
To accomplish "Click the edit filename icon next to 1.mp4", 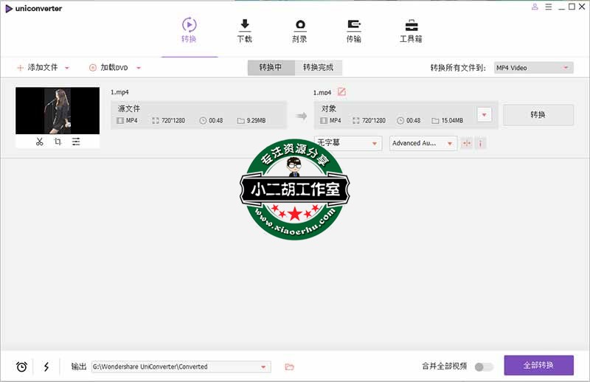I will click(x=341, y=92).
